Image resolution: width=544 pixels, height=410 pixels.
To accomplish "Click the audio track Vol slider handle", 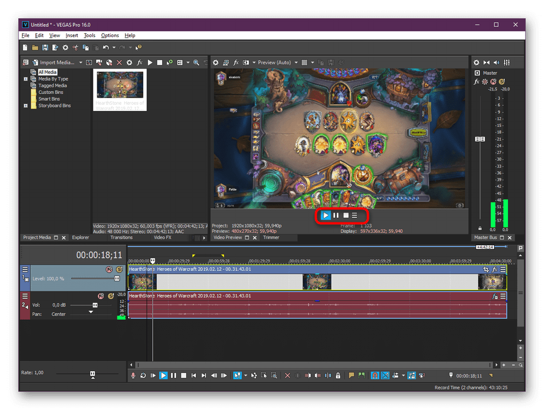I will (95, 305).
